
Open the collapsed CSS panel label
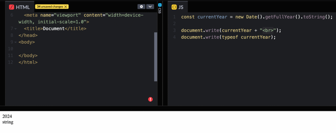[160, 11]
